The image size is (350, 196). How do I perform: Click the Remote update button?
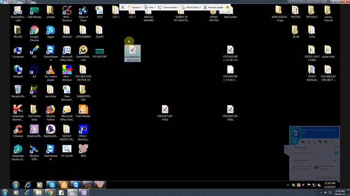[213, 7]
